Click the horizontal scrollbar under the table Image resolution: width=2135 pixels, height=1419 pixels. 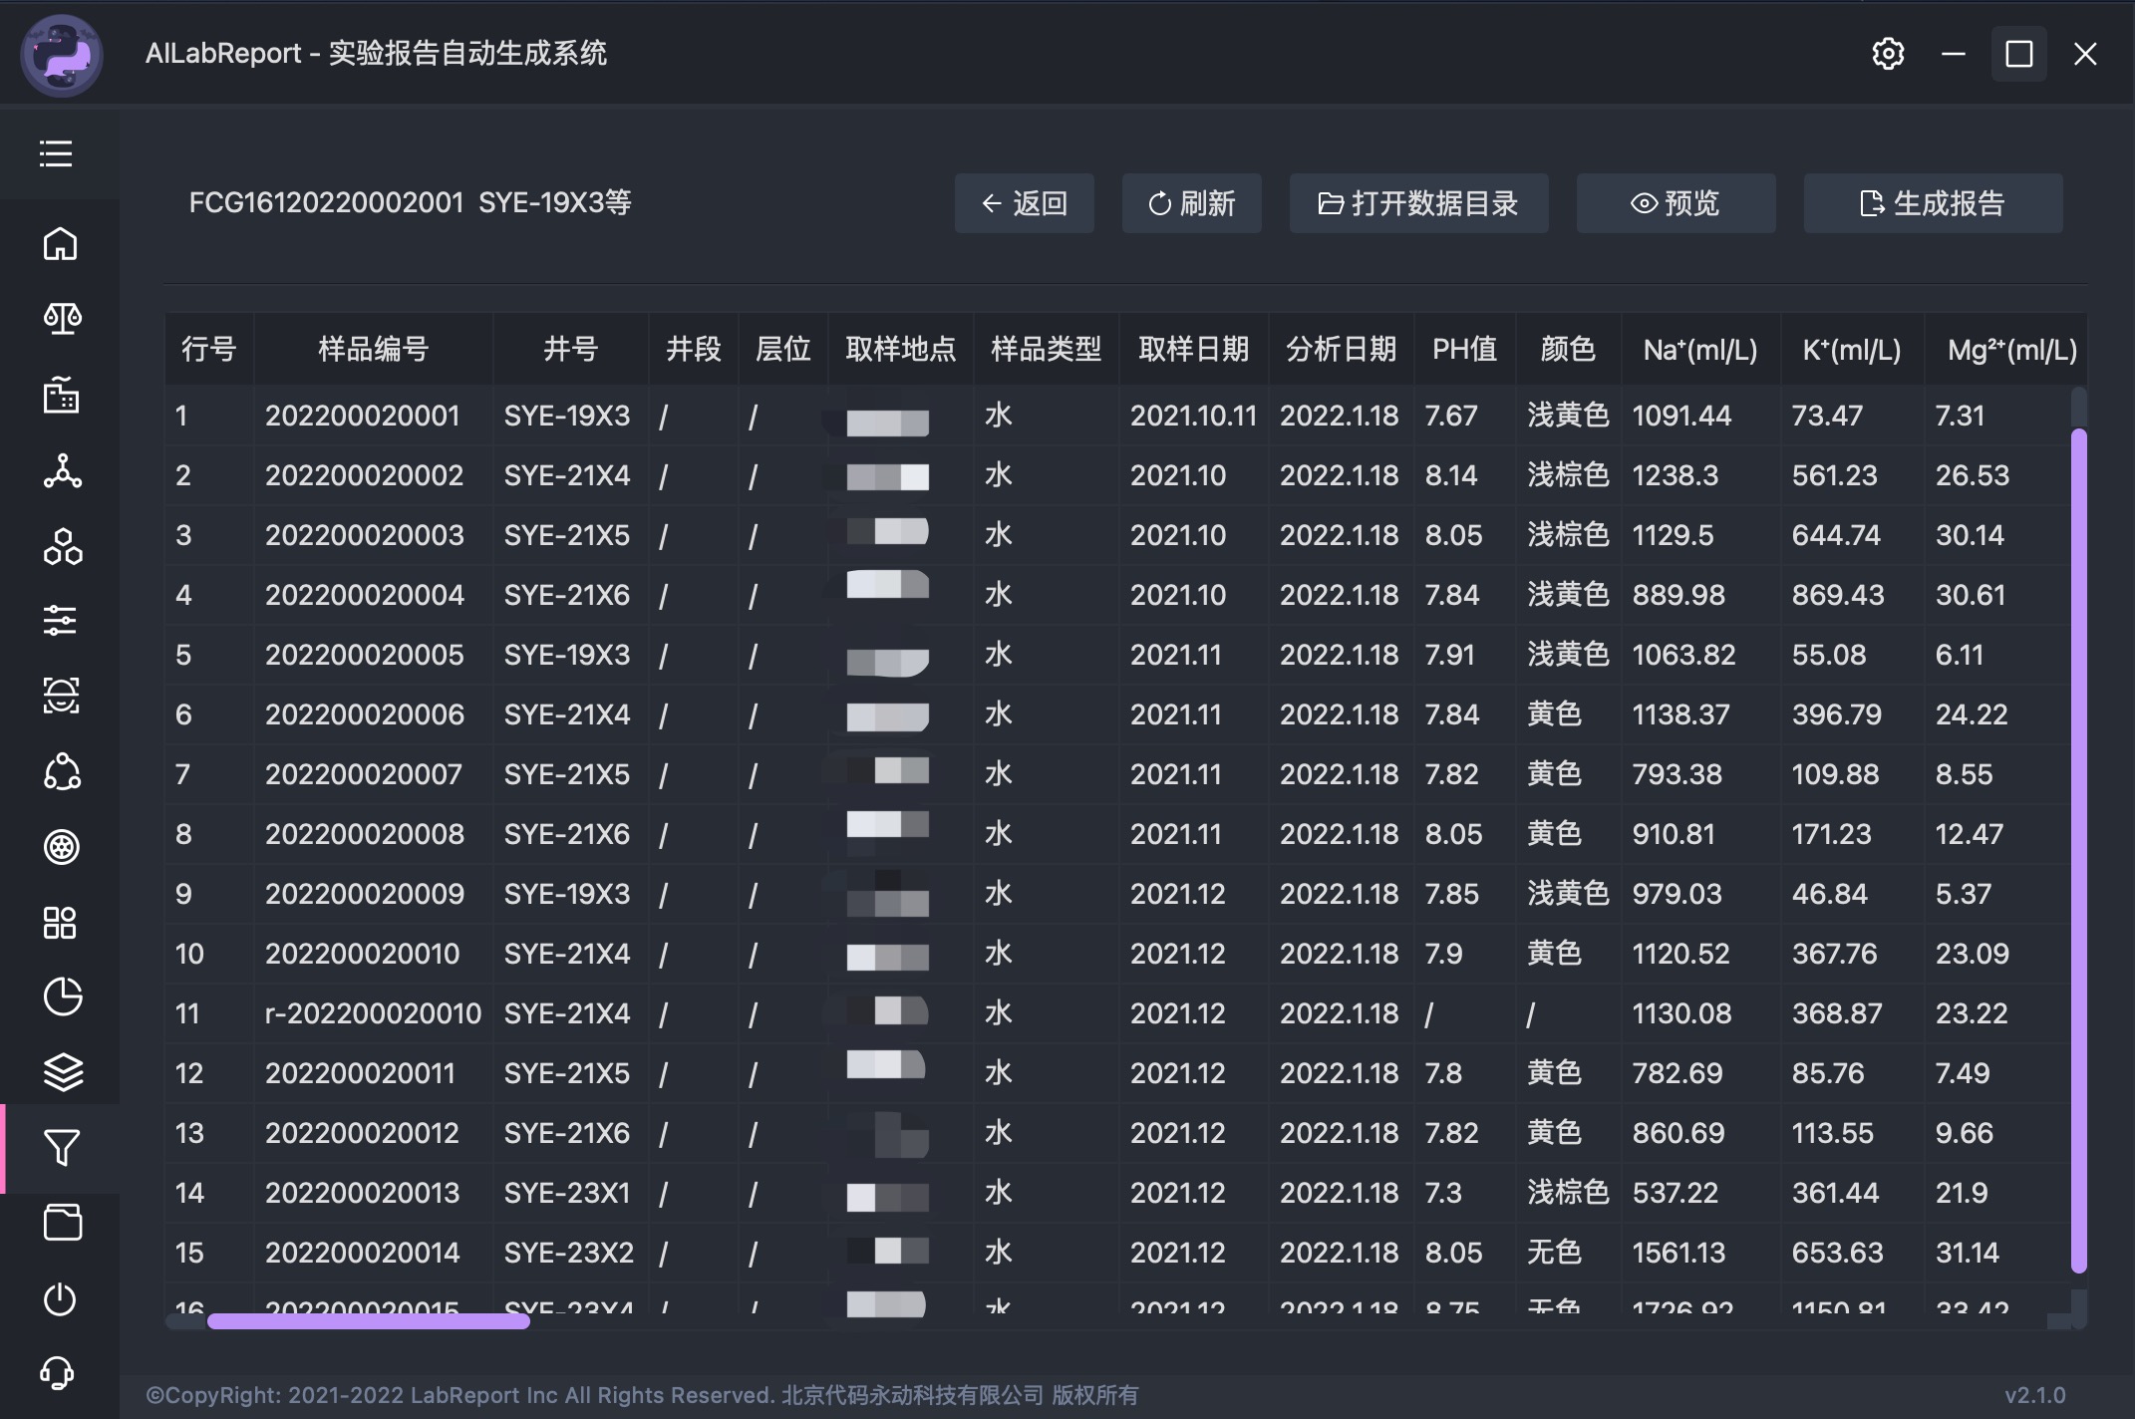(x=368, y=1321)
